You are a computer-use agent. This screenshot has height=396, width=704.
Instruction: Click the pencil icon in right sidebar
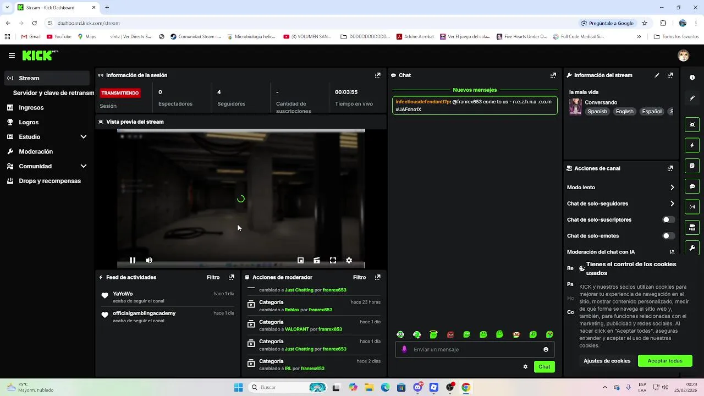[692, 98]
